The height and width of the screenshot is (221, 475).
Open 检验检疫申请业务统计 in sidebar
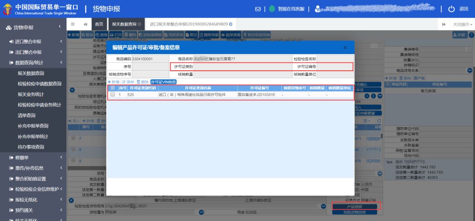click(x=40, y=105)
